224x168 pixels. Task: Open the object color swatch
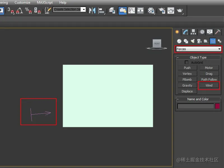tap(217, 106)
